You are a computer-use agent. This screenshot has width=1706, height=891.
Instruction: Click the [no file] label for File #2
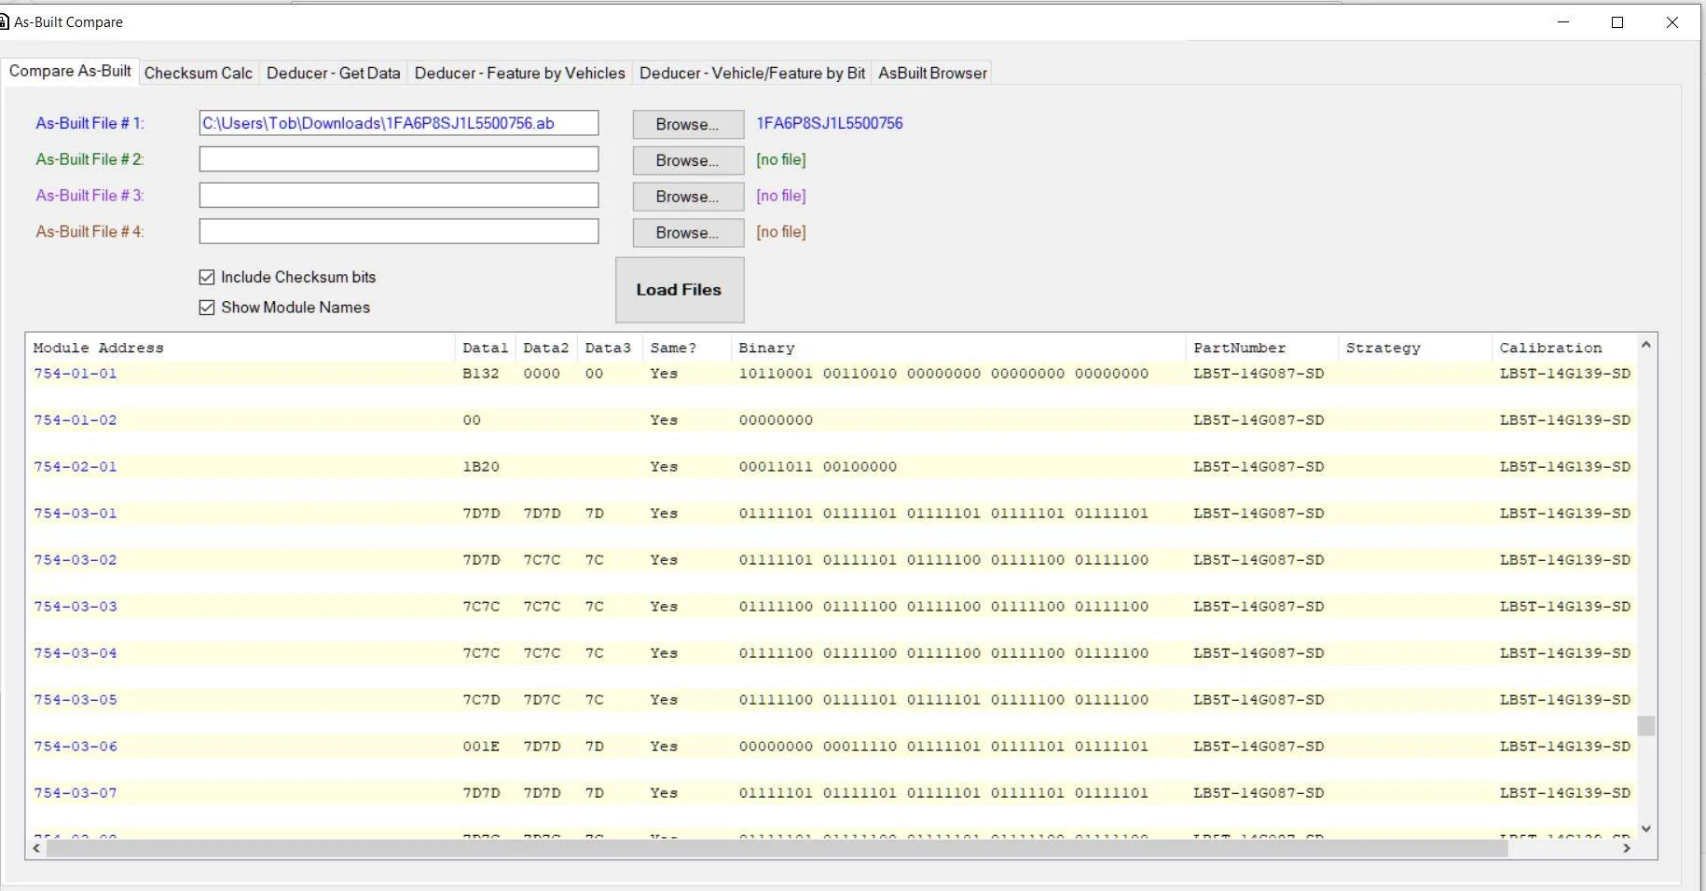[x=781, y=159]
